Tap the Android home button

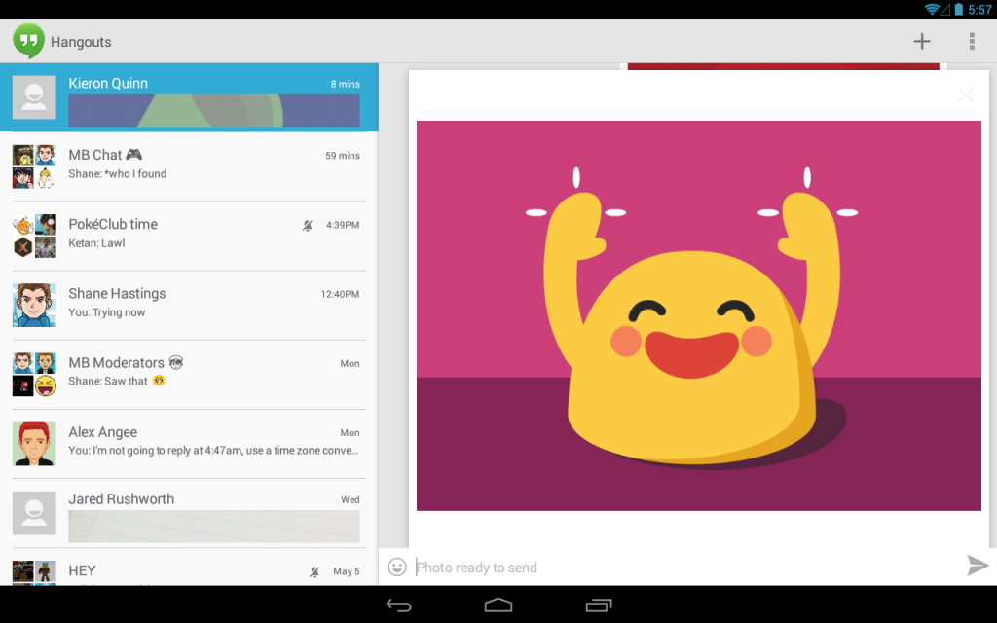click(x=498, y=605)
